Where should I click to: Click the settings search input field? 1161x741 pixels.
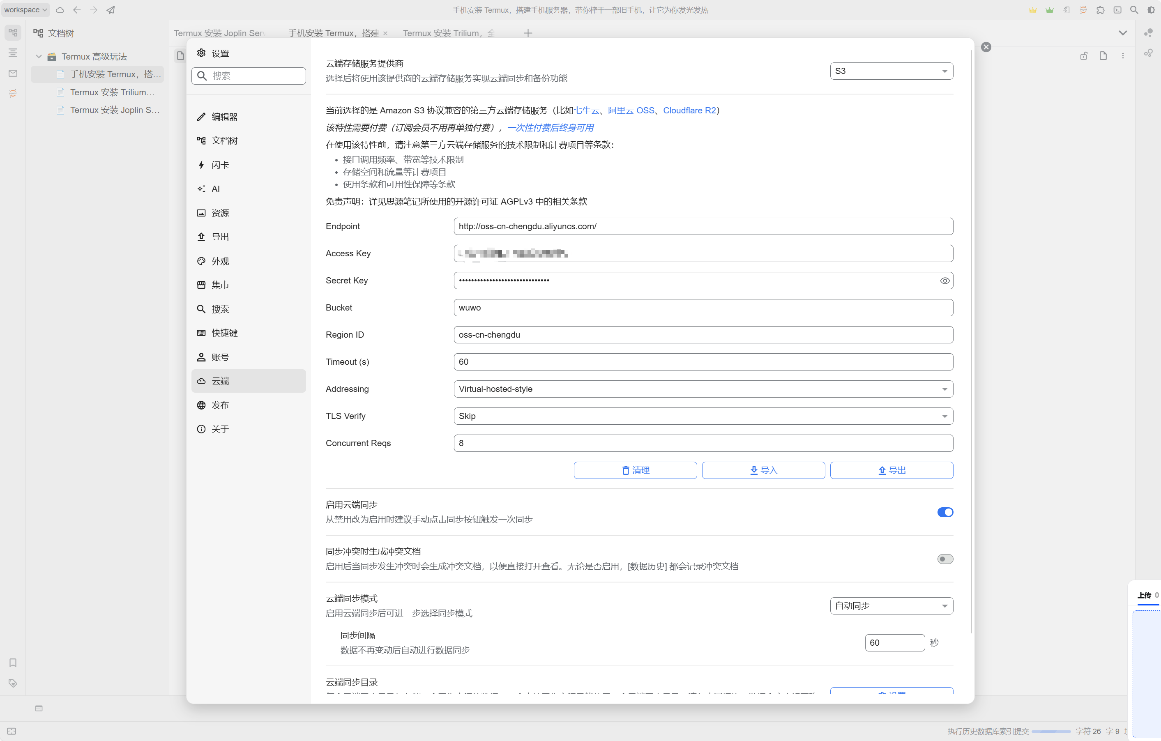tap(248, 76)
